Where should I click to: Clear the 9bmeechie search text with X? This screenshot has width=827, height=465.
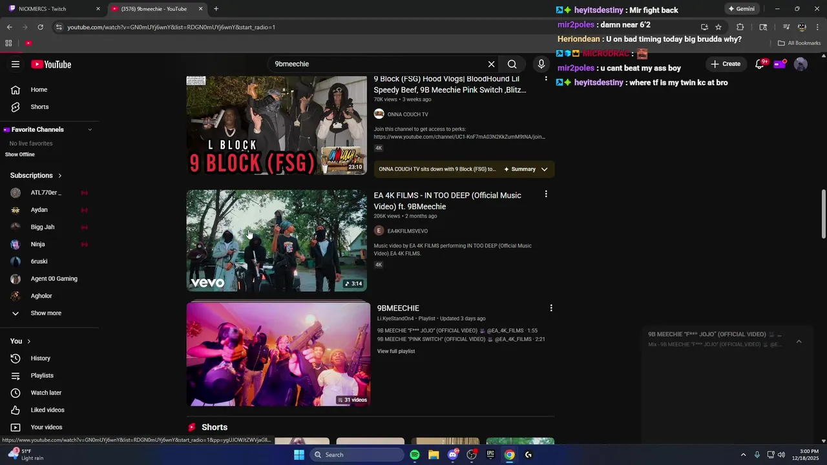pyautogui.click(x=491, y=64)
